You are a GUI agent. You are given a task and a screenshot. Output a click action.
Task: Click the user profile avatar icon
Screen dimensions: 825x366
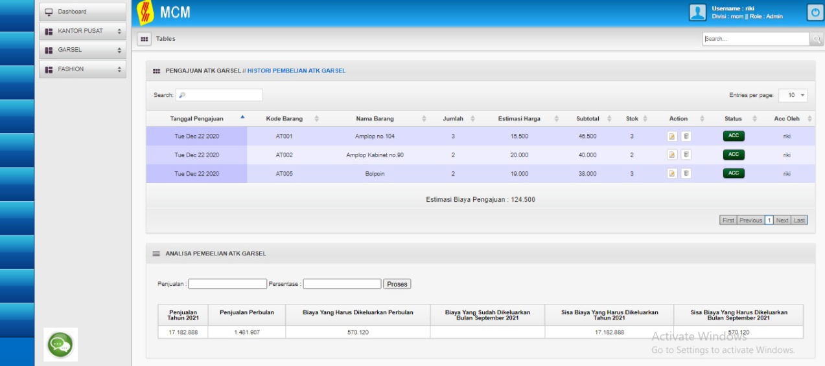tap(697, 12)
